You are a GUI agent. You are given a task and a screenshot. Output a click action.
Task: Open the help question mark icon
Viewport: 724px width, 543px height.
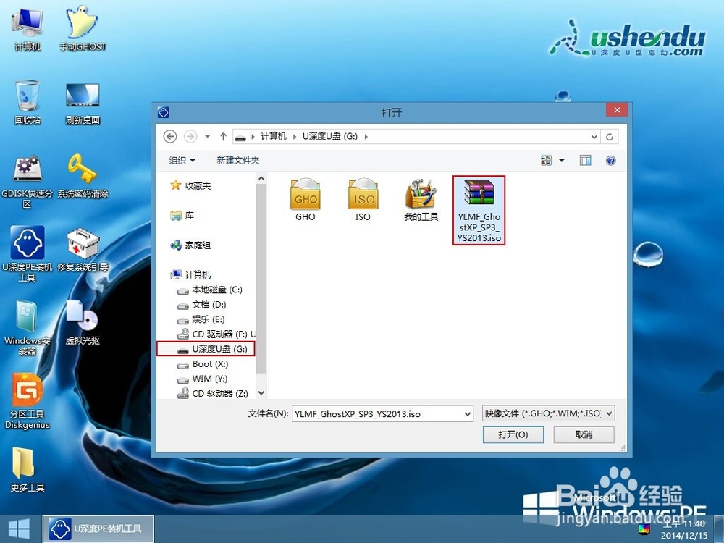pyautogui.click(x=610, y=160)
